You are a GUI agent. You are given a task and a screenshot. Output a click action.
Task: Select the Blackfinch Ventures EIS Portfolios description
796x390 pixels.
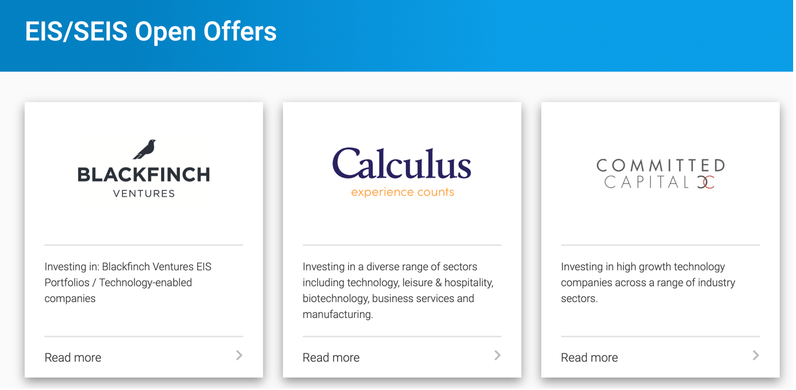(x=128, y=282)
